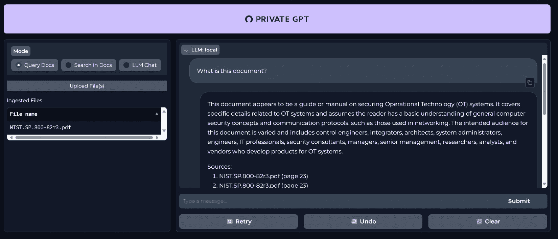Click the copy icon on the question message

(x=530, y=83)
